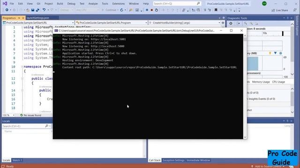This screenshot has height=168, width=300.
Task: Collapse the class block on line 12
Action: click(x=22, y=78)
